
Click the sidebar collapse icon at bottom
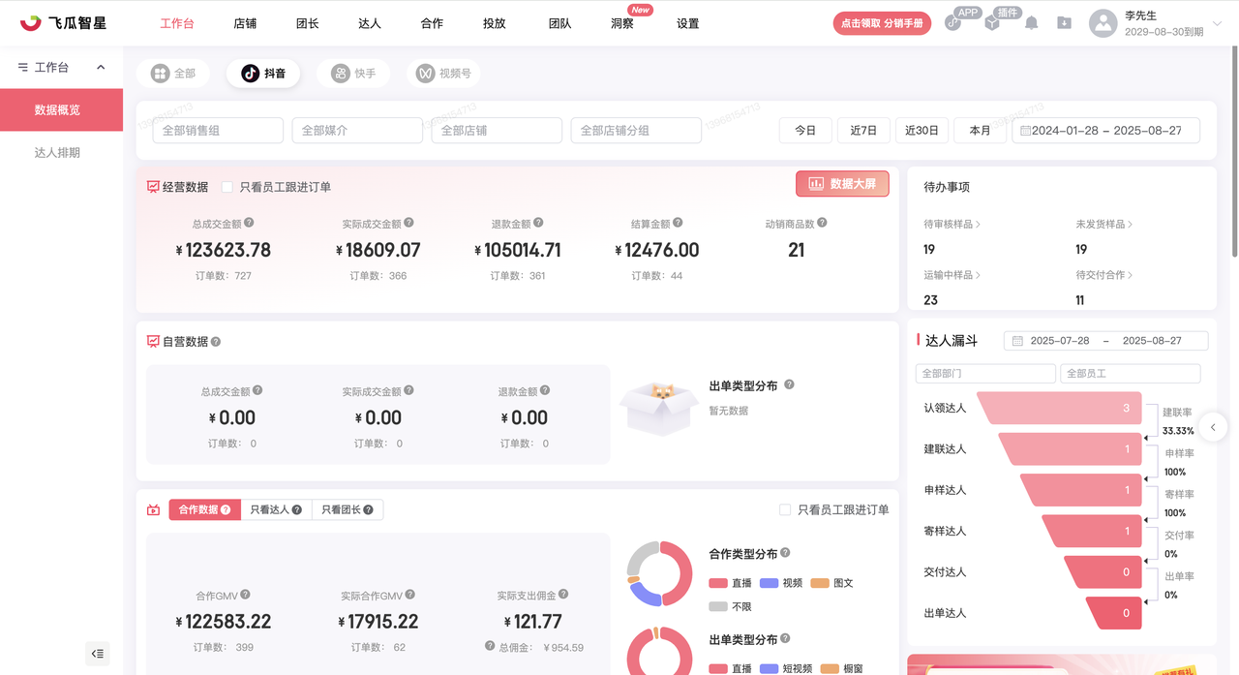point(98,654)
